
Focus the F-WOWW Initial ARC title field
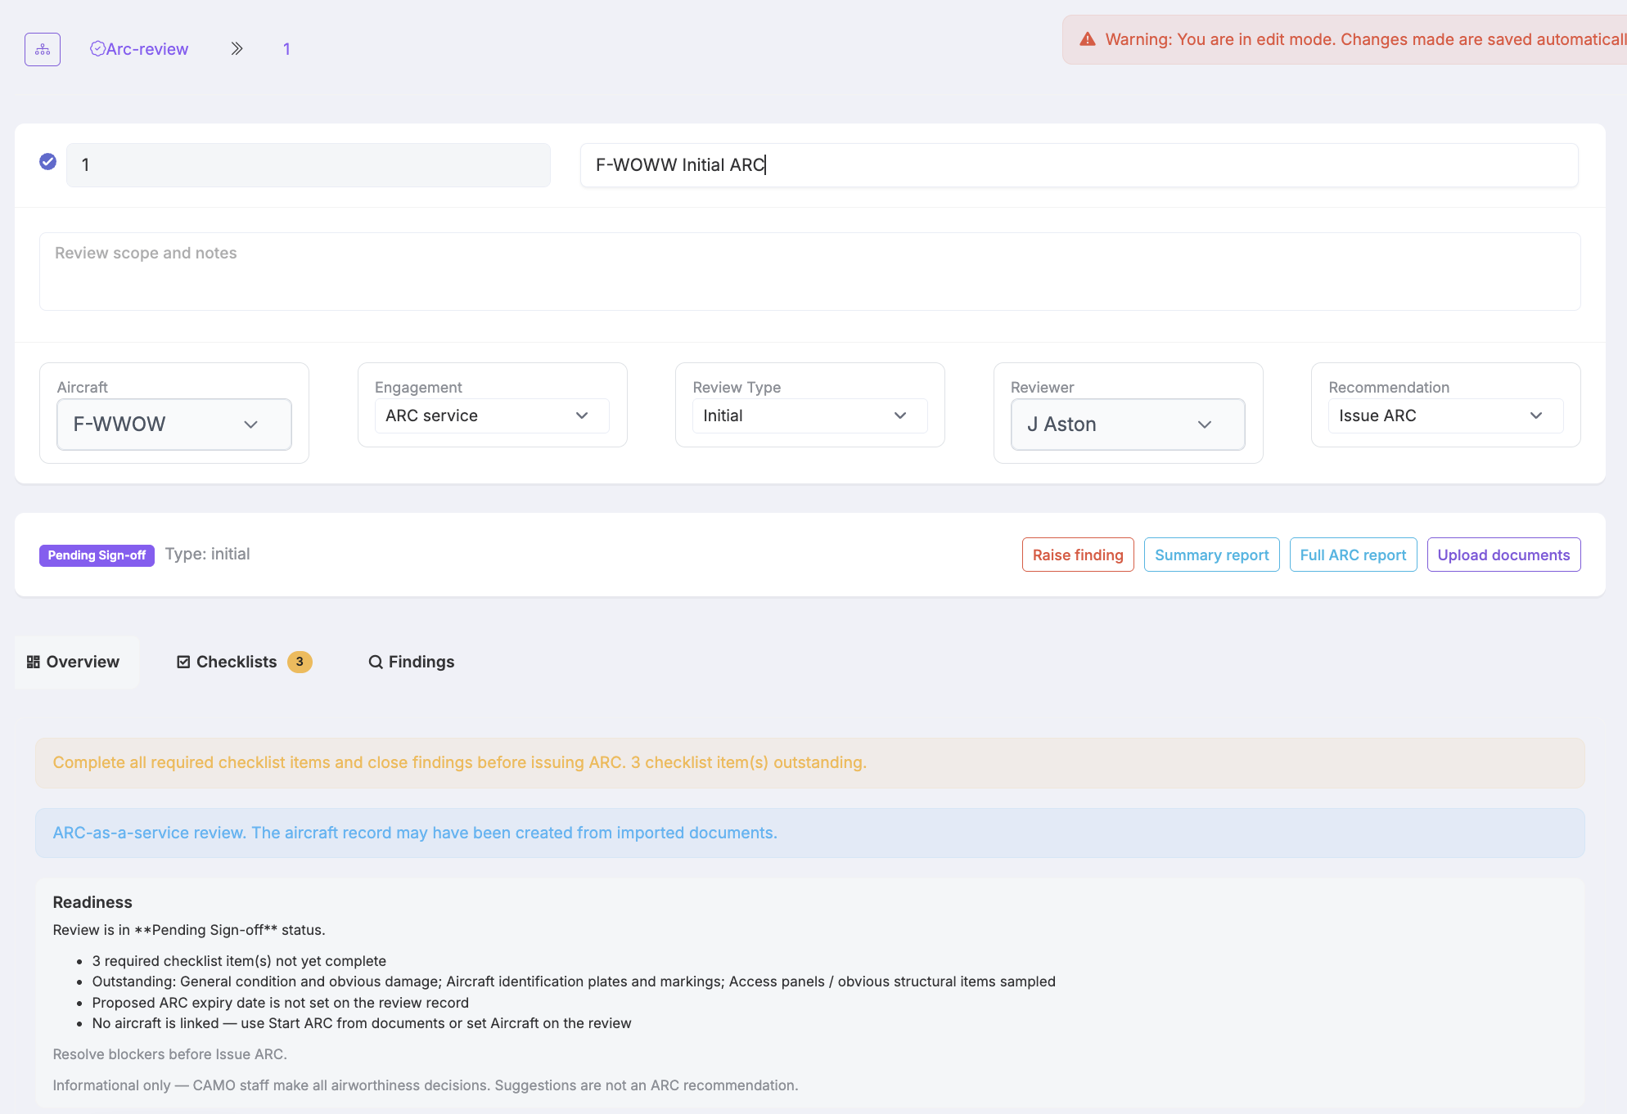[1079, 165]
